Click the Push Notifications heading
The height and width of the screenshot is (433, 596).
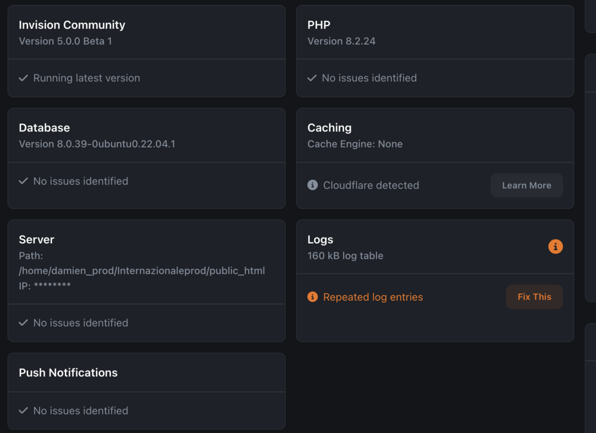(x=68, y=373)
